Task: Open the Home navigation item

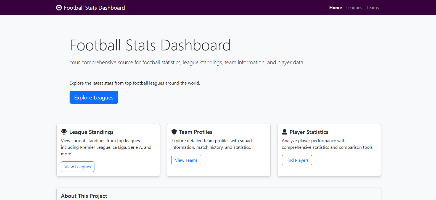Action: (x=335, y=7)
